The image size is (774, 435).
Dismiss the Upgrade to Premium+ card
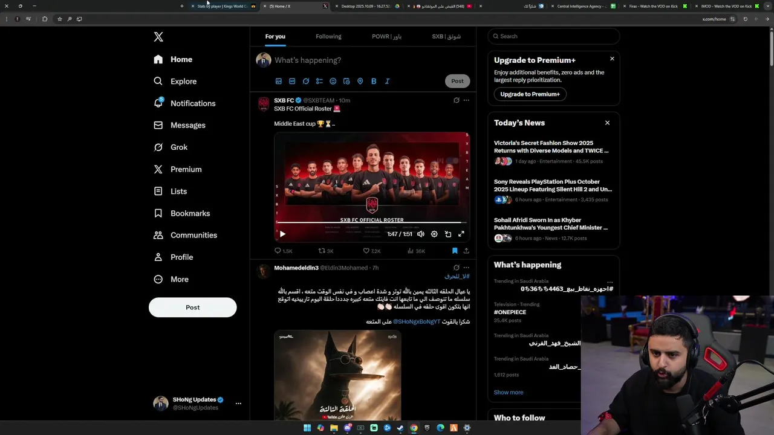(x=612, y=59)
